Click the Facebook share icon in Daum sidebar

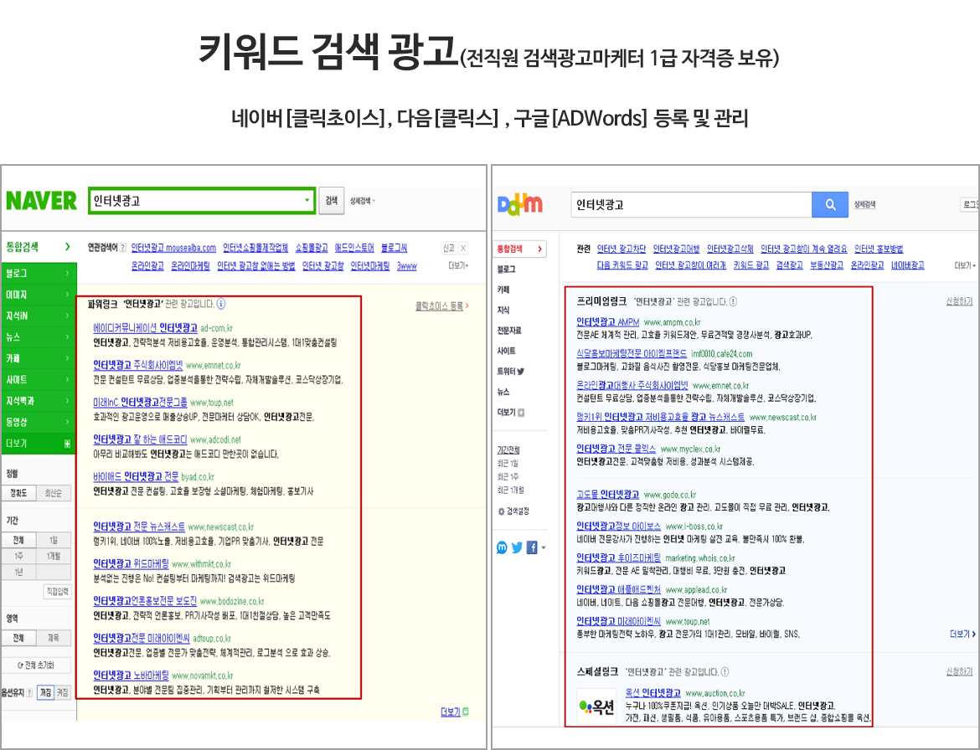(532, 547)
